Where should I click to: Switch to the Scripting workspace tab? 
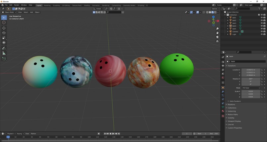[141, 5]
